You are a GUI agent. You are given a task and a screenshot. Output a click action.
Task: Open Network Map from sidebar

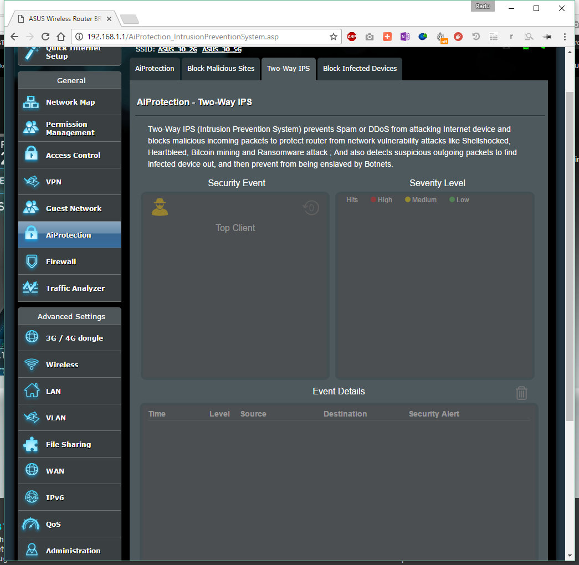pos(69,102)
